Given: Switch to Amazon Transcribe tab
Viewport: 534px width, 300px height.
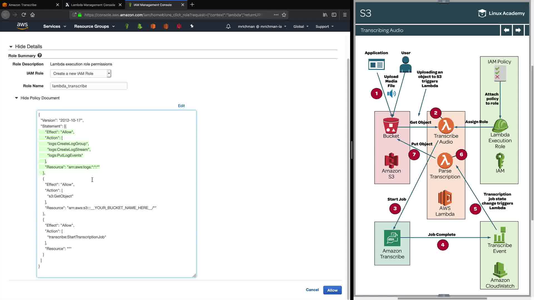Looking at the screenshot, I should [x=23, y=5].
